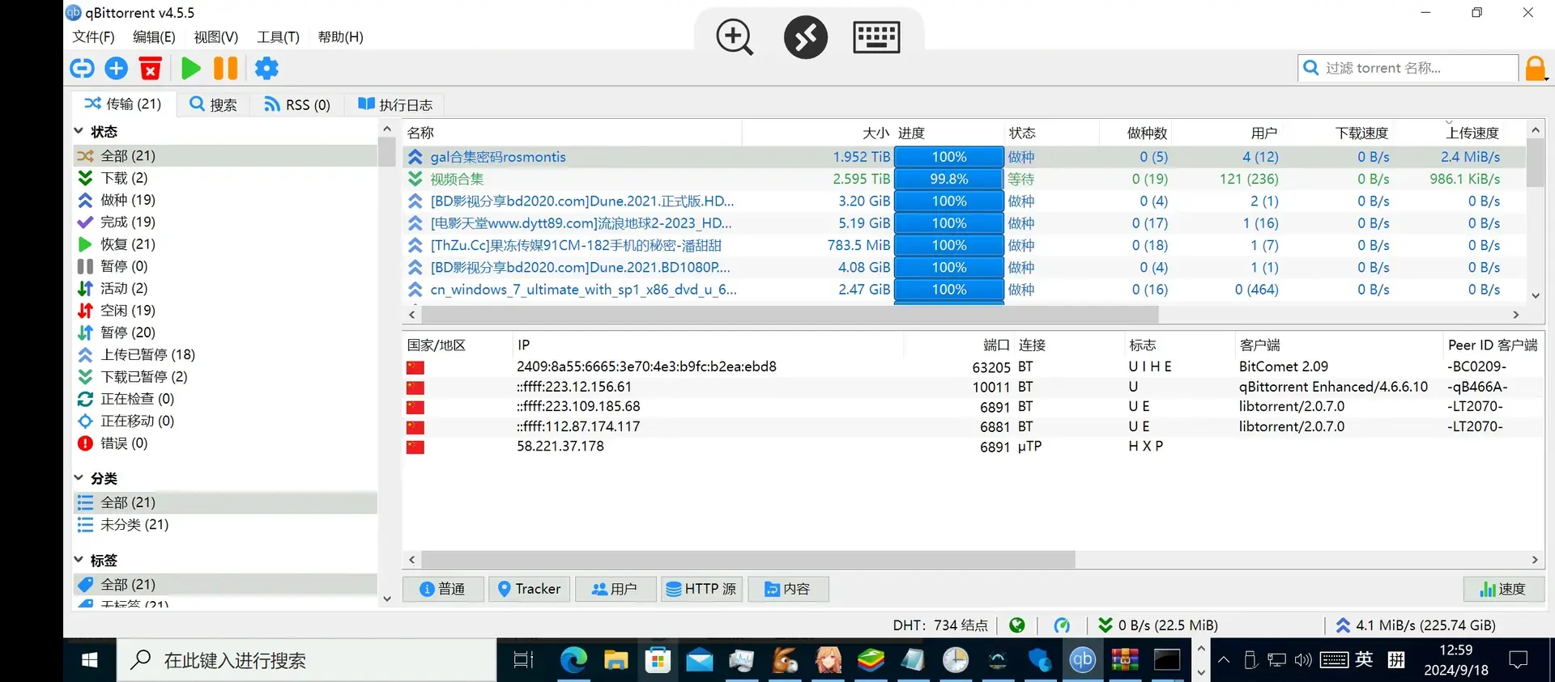Select the 空闲 (19) status filter
This screenshot has width=1555, height=682.
[x=225, y=311]
